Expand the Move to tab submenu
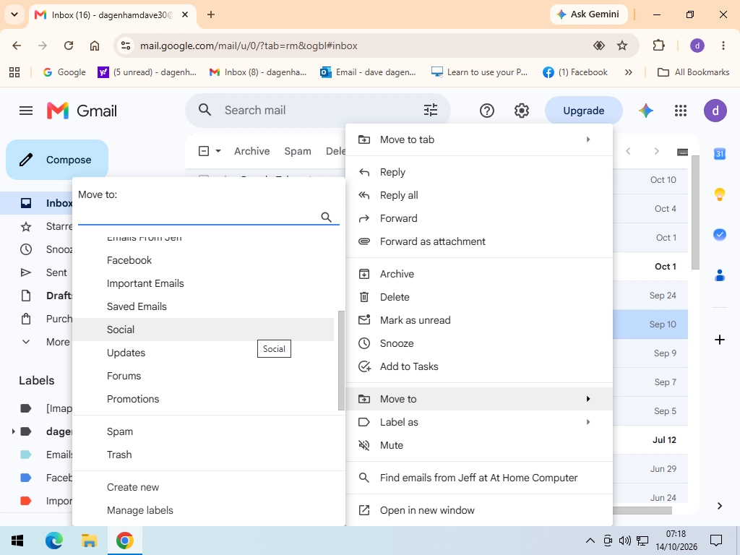Screen dimensions: 740x555 click(x=588, y=139)
